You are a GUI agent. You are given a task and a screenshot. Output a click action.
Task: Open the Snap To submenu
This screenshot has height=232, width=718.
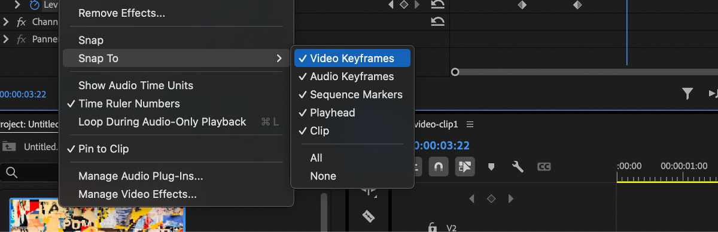click(176, 58)
